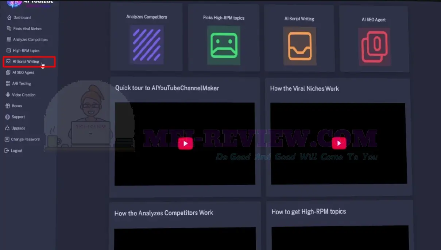The image size is (441, 250).
Task: Play the Quick tour to AIYouTubeChannelMaker video
Action: pos(185,143)
